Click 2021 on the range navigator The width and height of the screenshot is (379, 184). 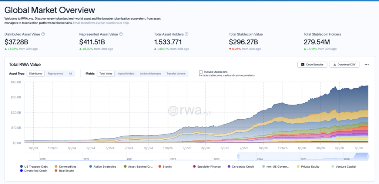click(129, 159)
